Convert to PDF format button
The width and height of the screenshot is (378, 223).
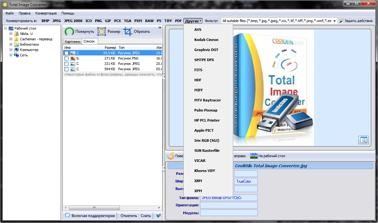pos(178,21)
